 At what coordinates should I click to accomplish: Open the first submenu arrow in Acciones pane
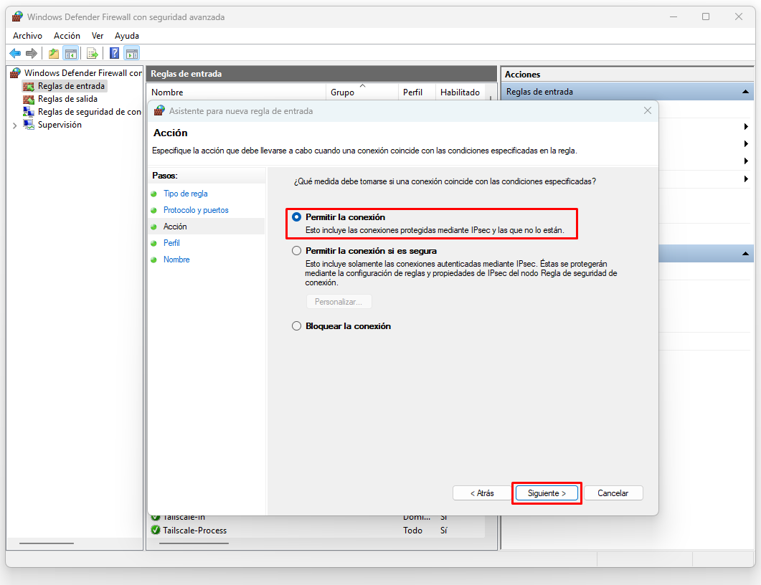(746, 127)
